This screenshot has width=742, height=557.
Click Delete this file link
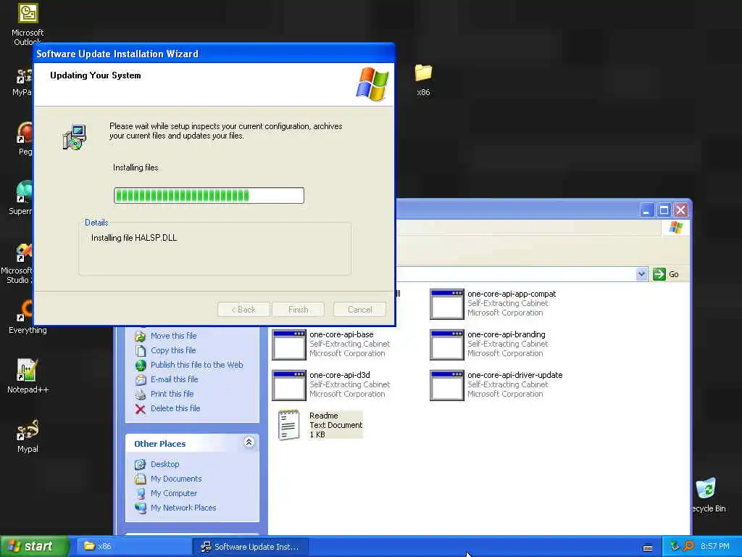pyautogui.click(x=175, y=408)
